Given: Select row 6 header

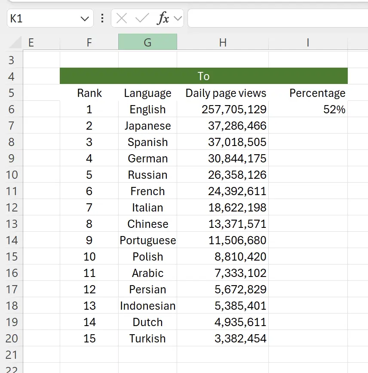Looking at the screenshot, I should pyautogui.click(x=11, y=109).
